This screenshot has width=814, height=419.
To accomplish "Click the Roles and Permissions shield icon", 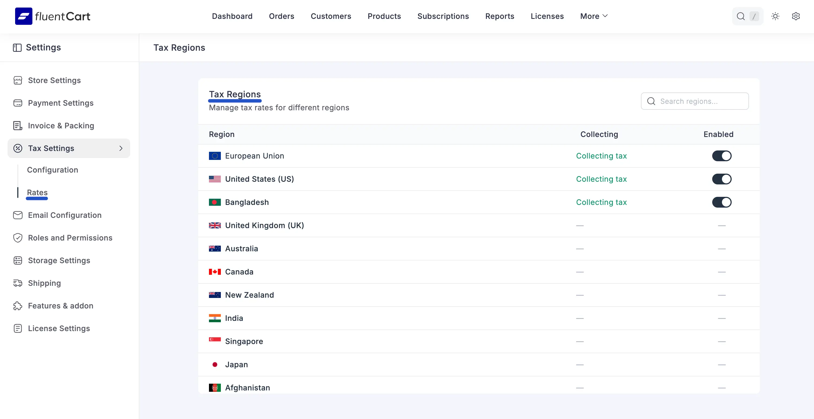I will (x=18, y=238).
